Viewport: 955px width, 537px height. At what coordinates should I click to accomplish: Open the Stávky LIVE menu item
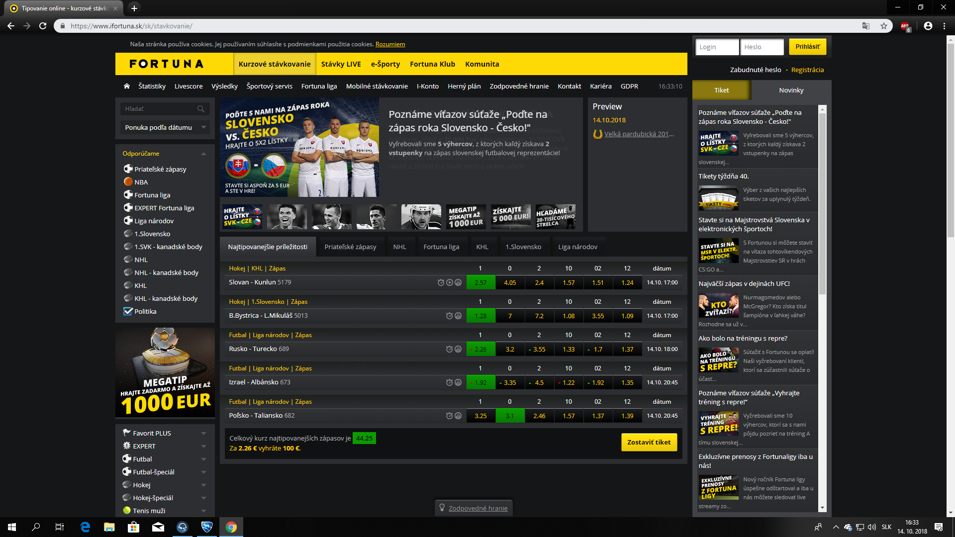tap(341, 64)
